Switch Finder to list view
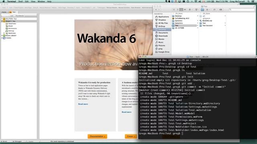Viewport: 257px width, 144px height. (177, 10)
